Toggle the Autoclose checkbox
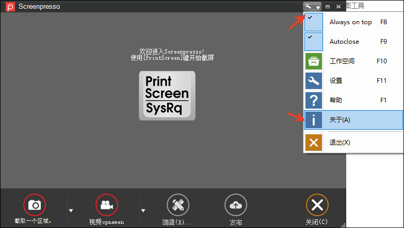The image size is (404, 228). (x=314, y=42)
